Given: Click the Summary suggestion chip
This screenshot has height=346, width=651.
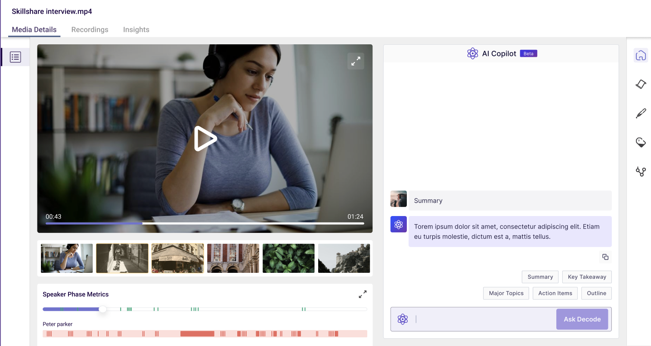Looking at the screenshot, I should pyautogui.click(x=540, y=277).
